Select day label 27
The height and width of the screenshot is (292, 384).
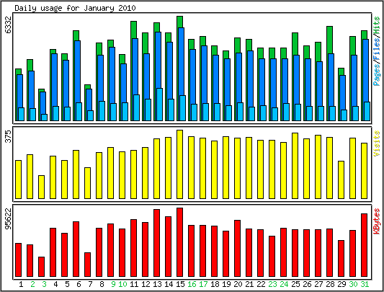[x=318, y=284]
